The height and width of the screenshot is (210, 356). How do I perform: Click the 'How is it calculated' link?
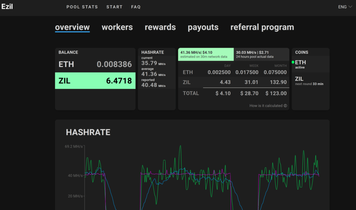[x=266, y=106]
